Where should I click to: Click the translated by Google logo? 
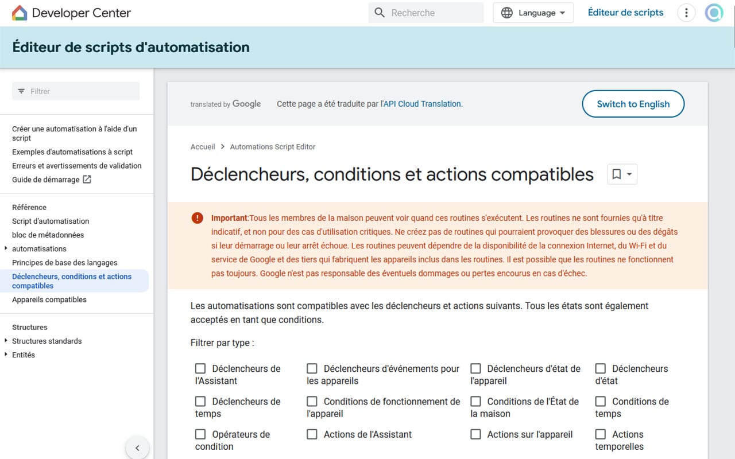(226, 104)
